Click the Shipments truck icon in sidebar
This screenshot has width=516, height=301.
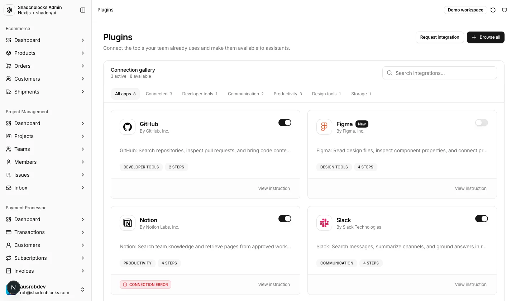(9, 92)
